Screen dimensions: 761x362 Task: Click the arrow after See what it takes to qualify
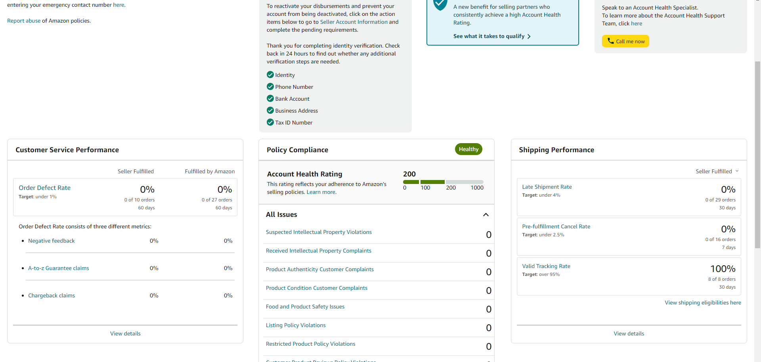pos(529,36)
